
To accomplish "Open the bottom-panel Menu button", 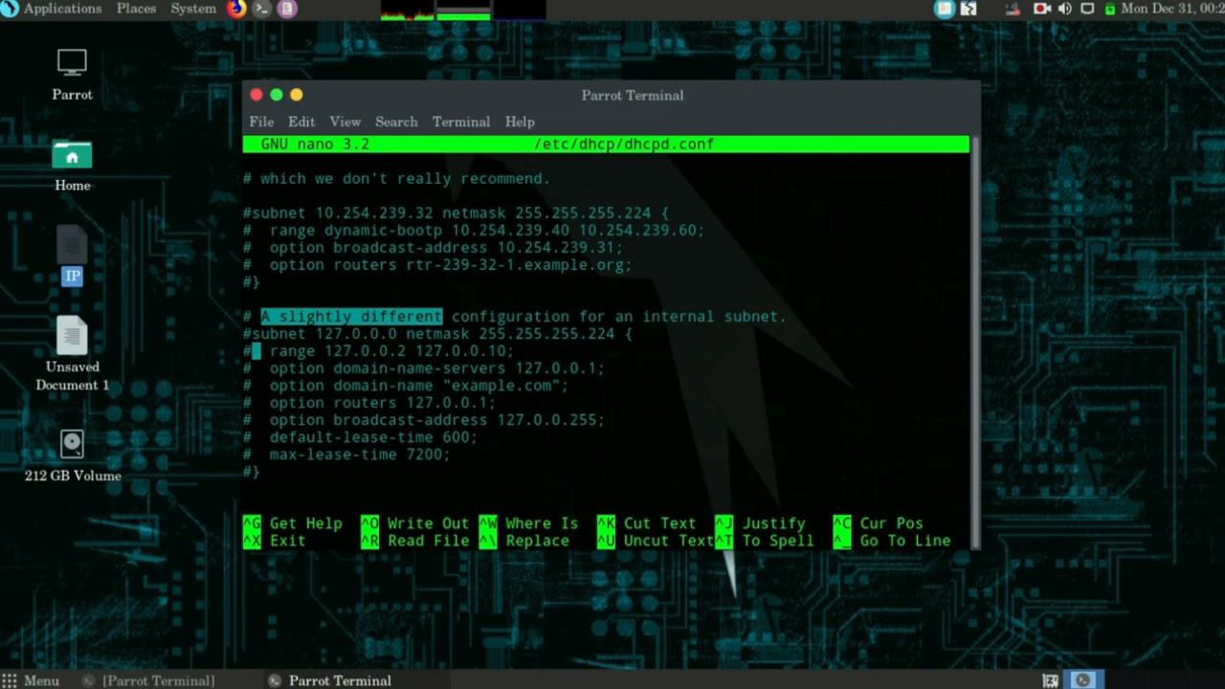I will (x=31, y=680).
